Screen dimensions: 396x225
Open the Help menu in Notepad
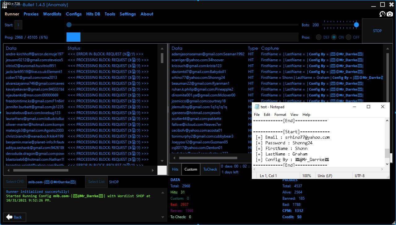tap(306, 114)
